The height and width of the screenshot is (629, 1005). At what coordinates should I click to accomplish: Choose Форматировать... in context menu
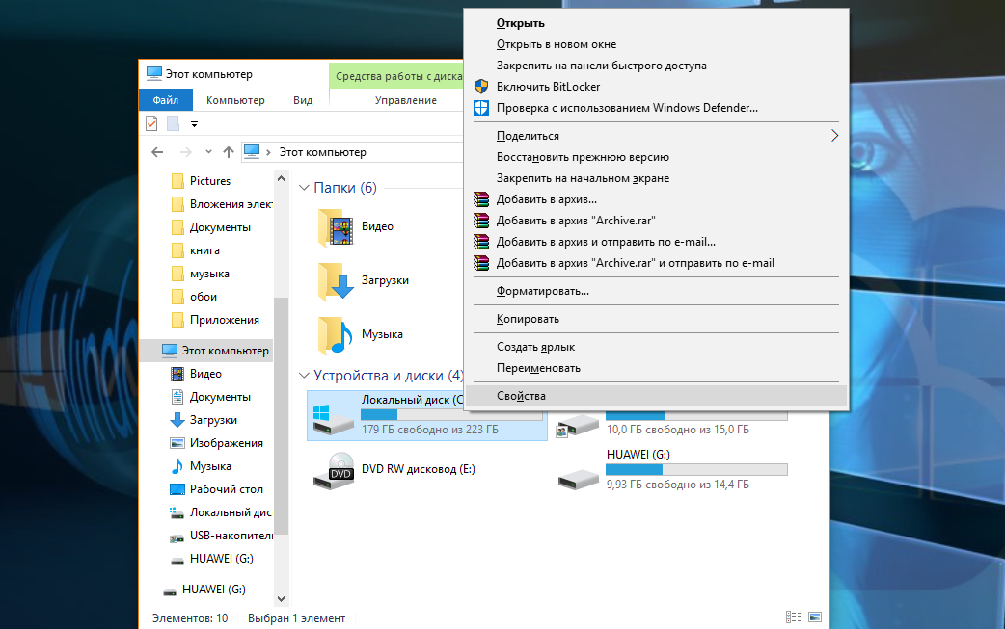click(x=656, y=291)
